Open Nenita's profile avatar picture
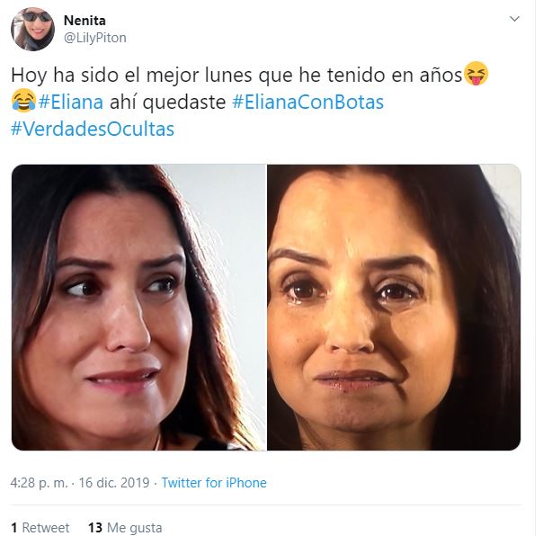Viewport: 552px width, 536px height. pyautogui.click(x=32, y=30)
